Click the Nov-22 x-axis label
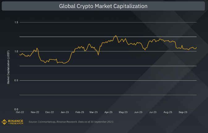This screenshot has width=208, height=133. point(35,112)
